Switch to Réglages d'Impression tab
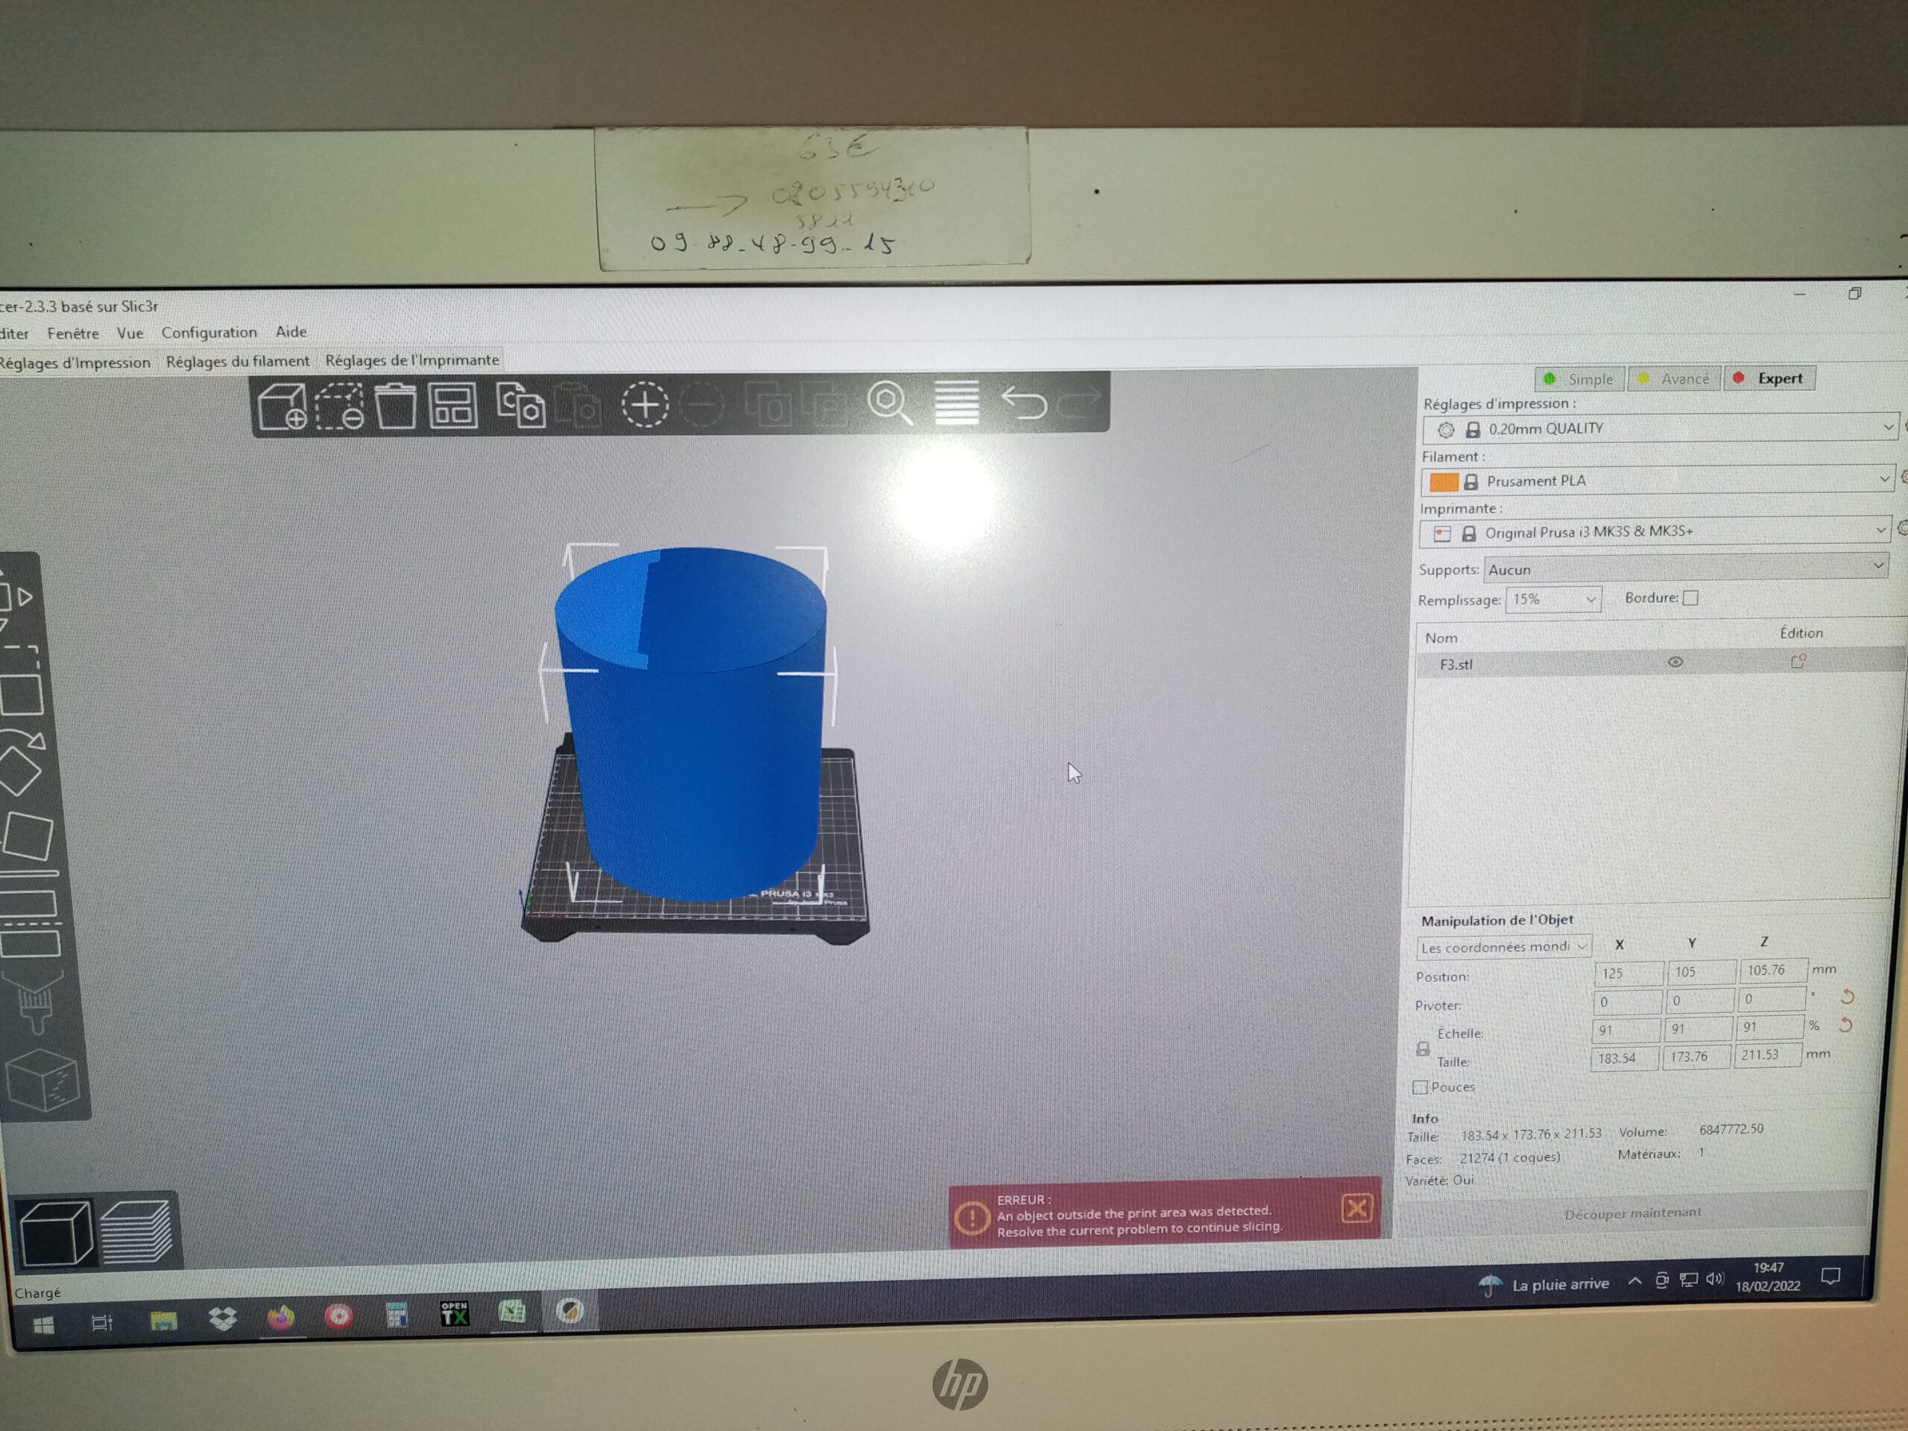1908x1431 pixels. tap(75, 363)
